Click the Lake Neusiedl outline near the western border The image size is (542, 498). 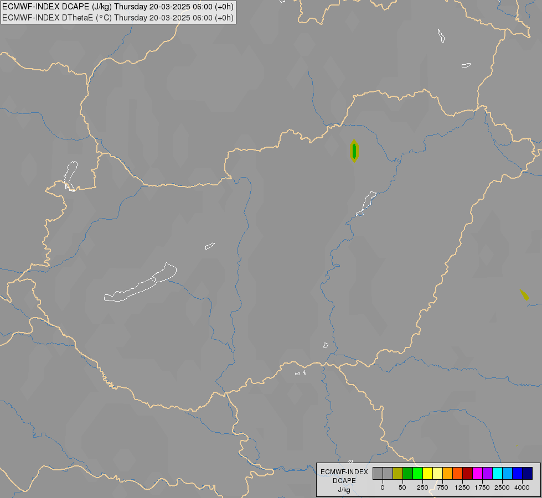pos(71,177)
